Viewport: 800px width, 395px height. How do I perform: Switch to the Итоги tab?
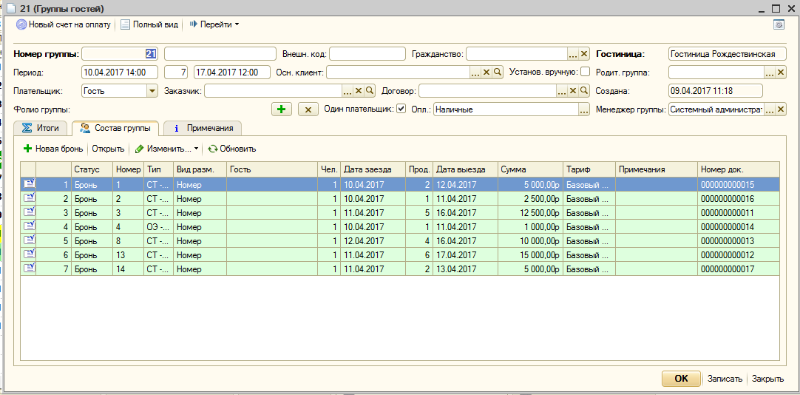pyautogui.click(x=41, y=128)
